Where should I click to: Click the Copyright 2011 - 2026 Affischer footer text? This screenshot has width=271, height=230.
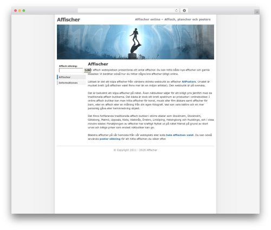(x=135, y=150)
